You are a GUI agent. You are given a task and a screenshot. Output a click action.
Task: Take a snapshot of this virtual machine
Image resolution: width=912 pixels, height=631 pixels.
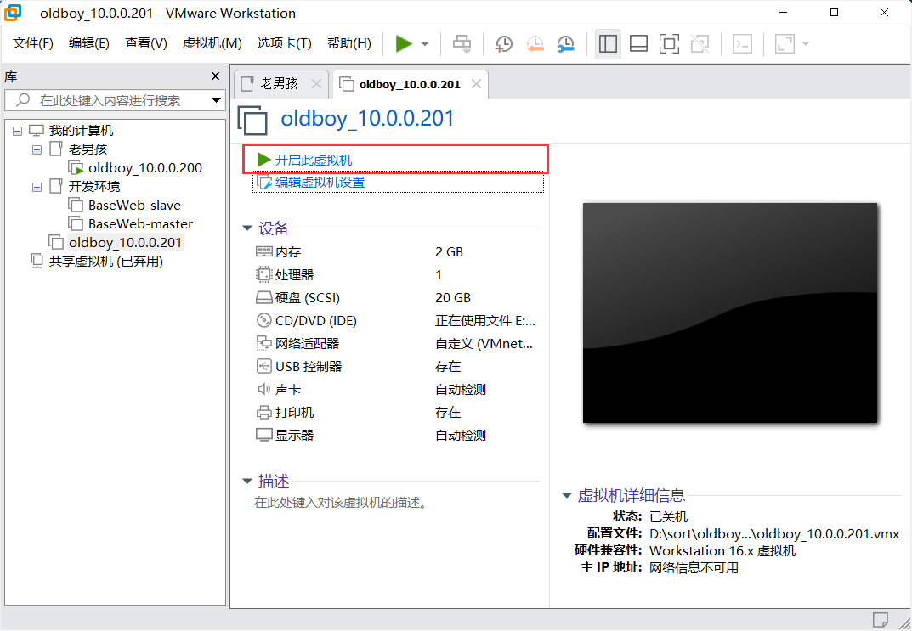[503, 43]
